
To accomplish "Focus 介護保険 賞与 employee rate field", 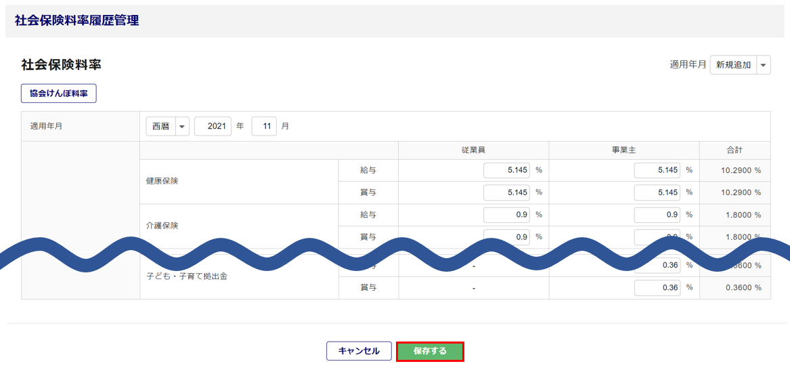I will click(506, 235).
